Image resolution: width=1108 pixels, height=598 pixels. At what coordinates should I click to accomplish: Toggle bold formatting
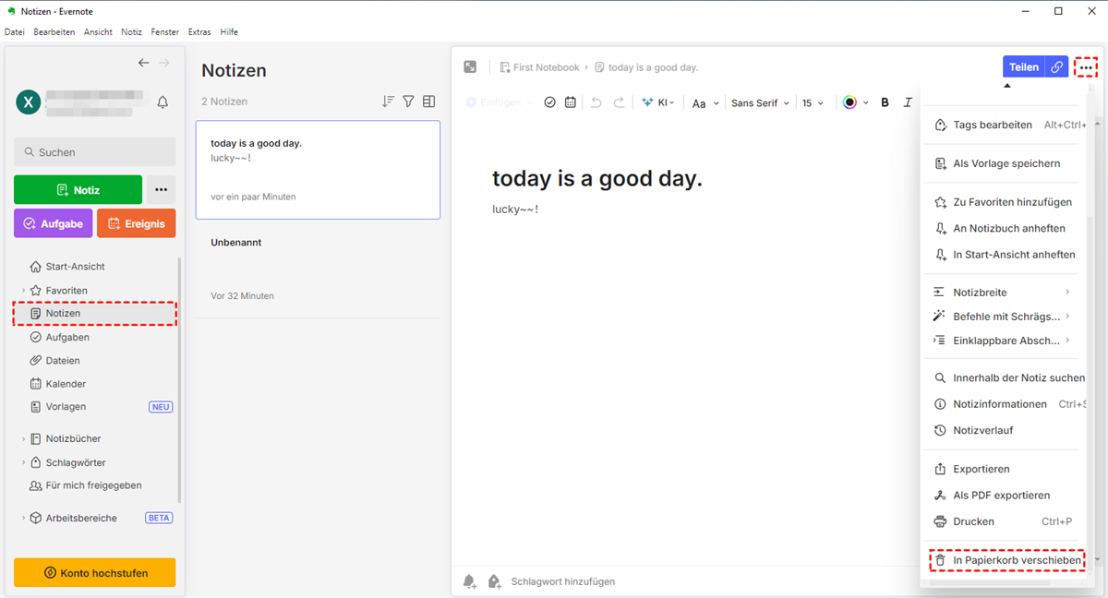[885, 102]
